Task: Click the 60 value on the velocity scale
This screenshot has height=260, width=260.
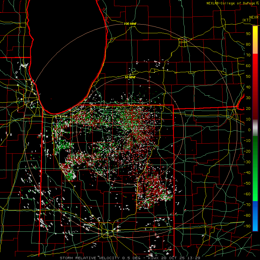Action: point(248,66)
